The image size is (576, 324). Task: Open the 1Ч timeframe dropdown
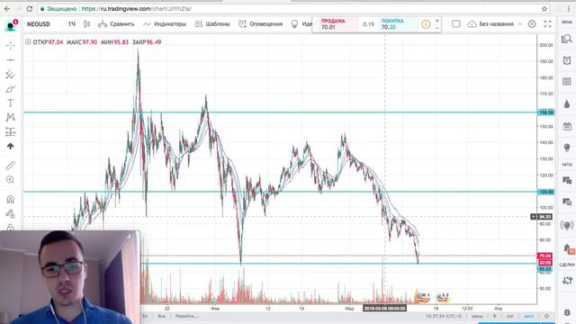click(x=71, y=24)
